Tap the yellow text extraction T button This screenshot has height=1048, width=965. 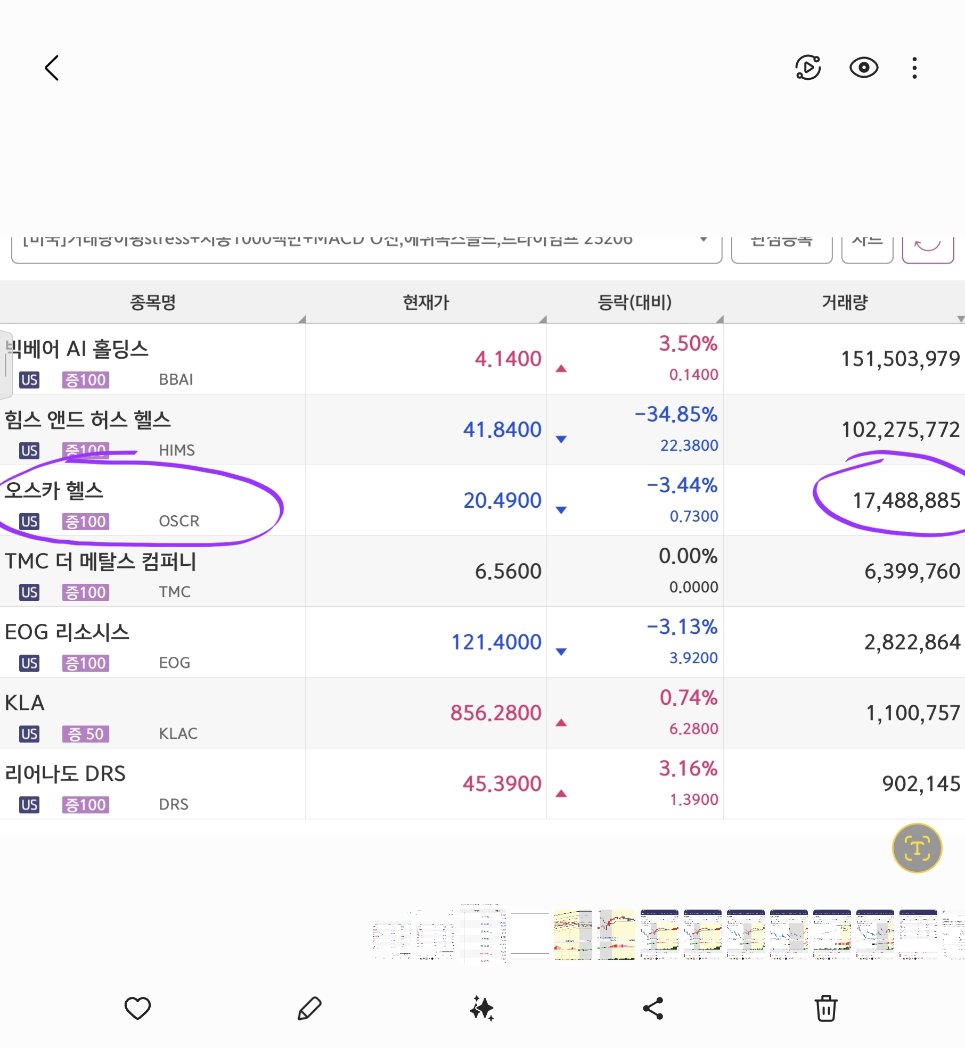tap(917, 848)
